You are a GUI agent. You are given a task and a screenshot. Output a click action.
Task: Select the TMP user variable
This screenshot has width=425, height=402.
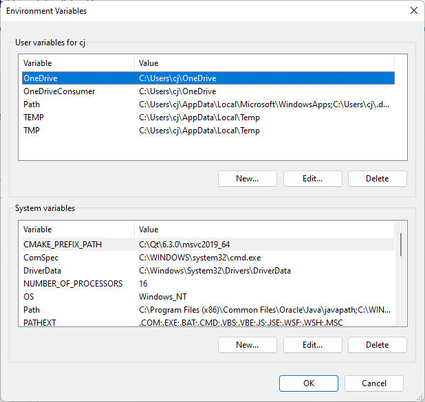[208, 131]
